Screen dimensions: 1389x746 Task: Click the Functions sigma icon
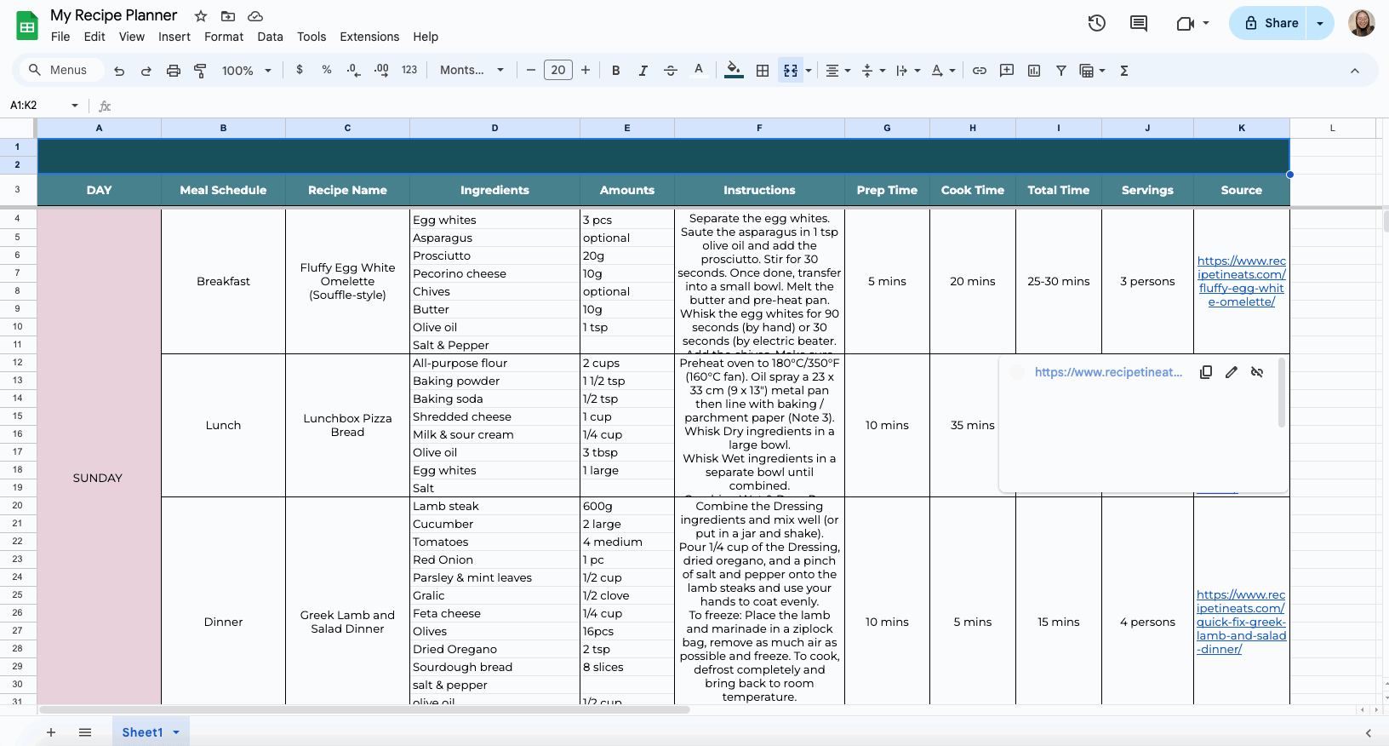1124,71
